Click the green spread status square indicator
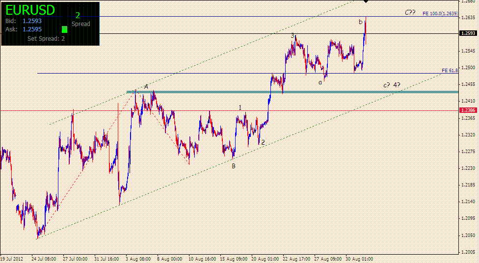The width and height of the screenshot is (479, 263). point(64,29)
